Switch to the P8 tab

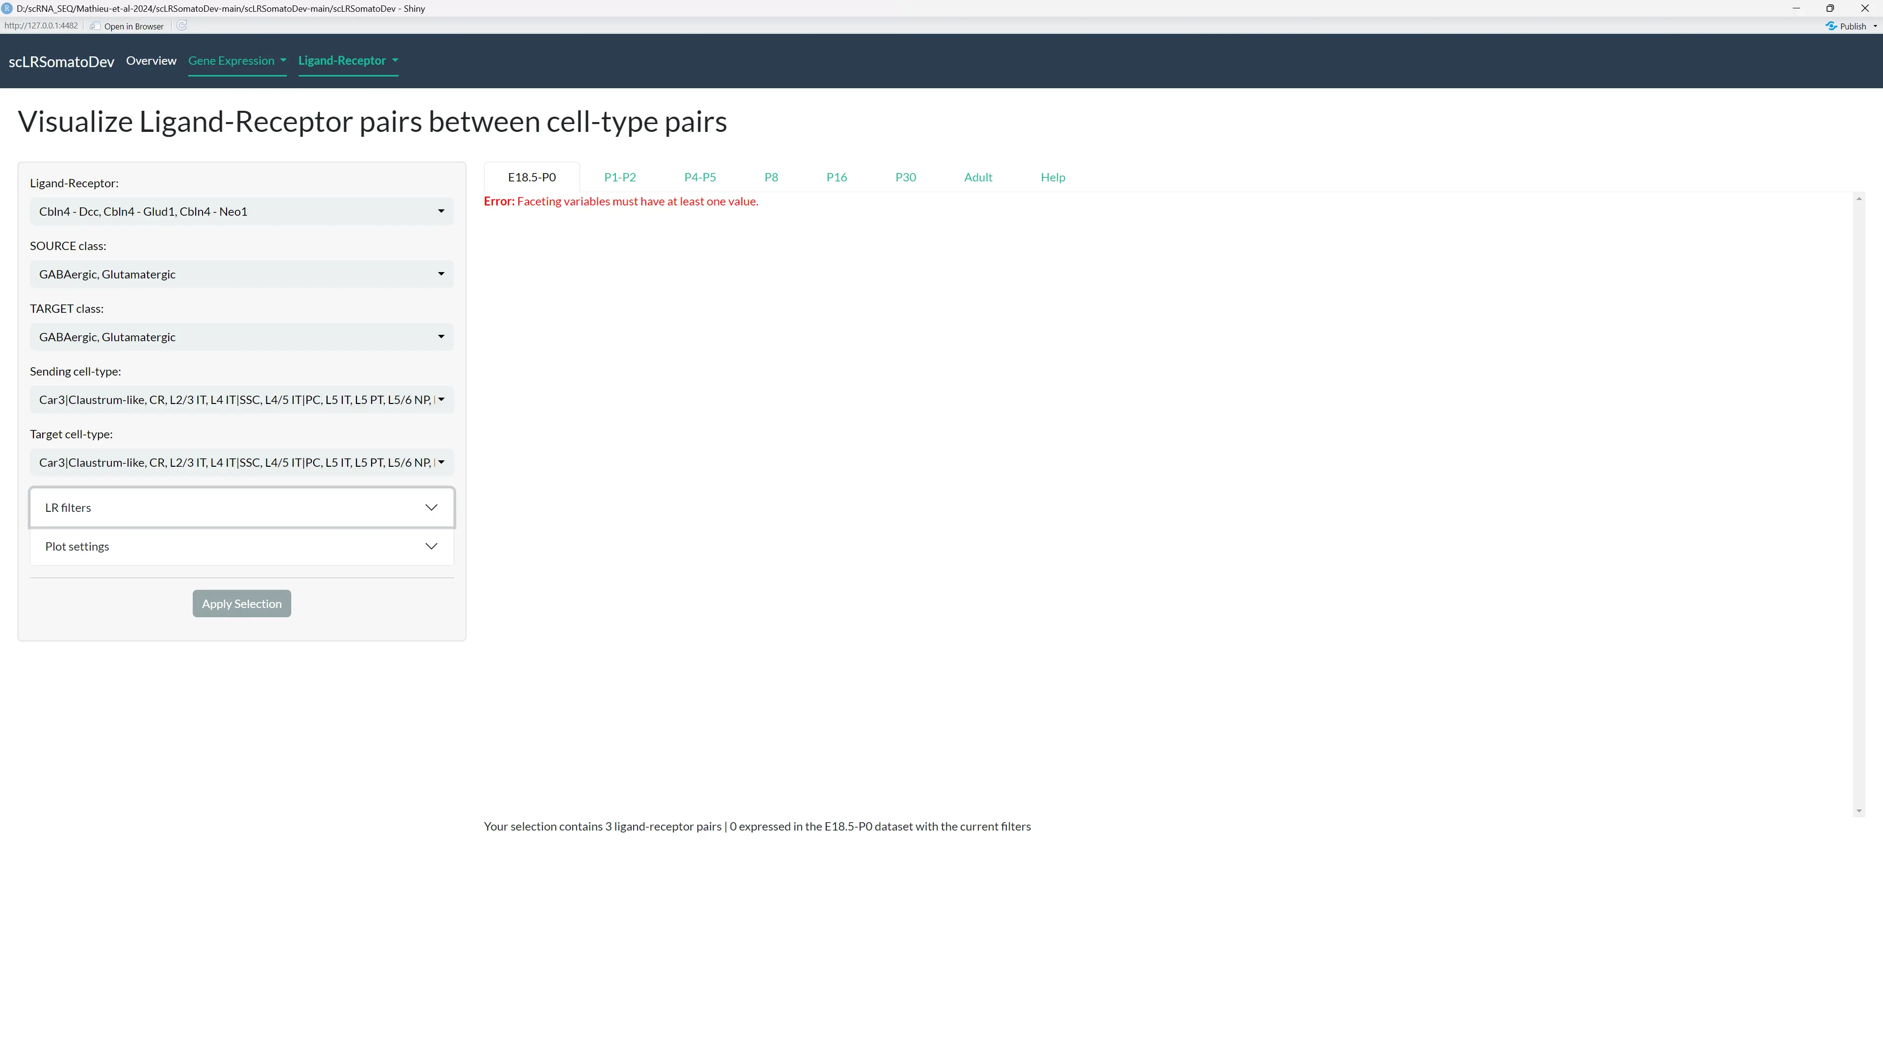770,177
